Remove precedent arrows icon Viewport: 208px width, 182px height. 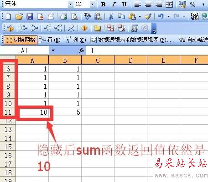click(x=34, y=28)
